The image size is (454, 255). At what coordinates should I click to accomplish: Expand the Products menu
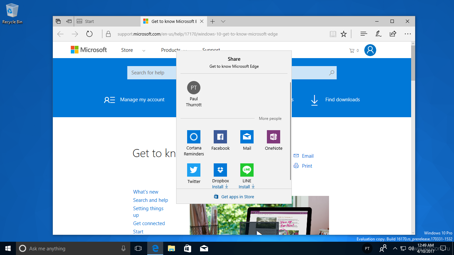(x=171, y=50)
